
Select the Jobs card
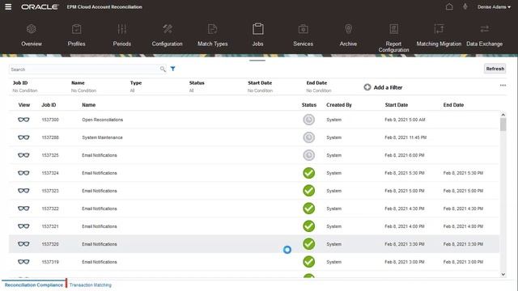point(257,36)
